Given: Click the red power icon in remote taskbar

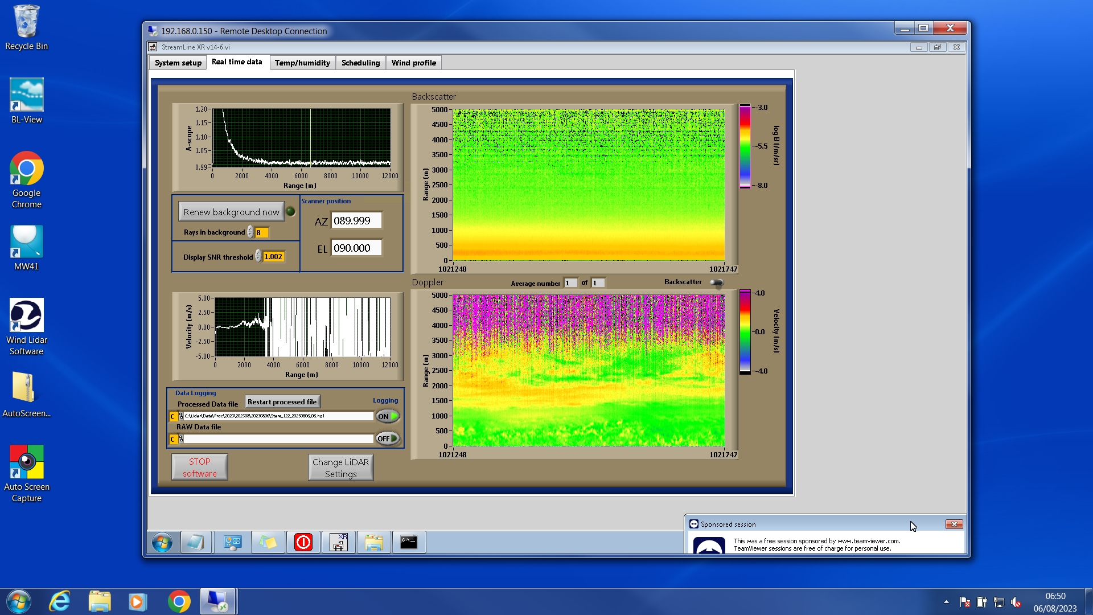Looking at the screenshot, I should (303, 542).
